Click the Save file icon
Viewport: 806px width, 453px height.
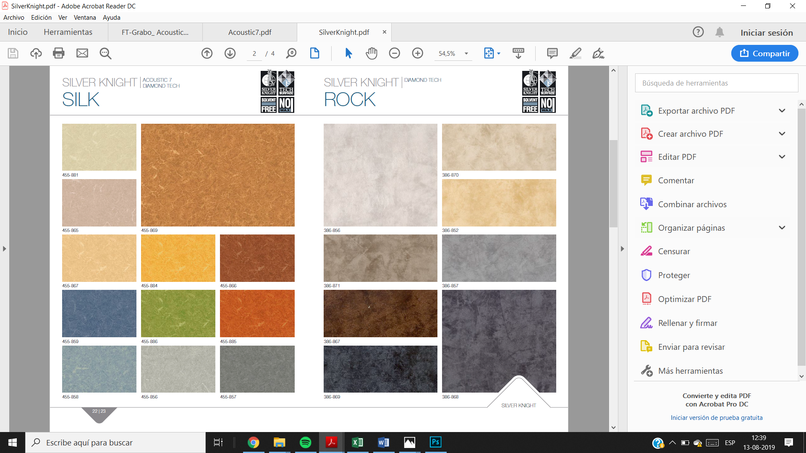click(x=13, y=53)
